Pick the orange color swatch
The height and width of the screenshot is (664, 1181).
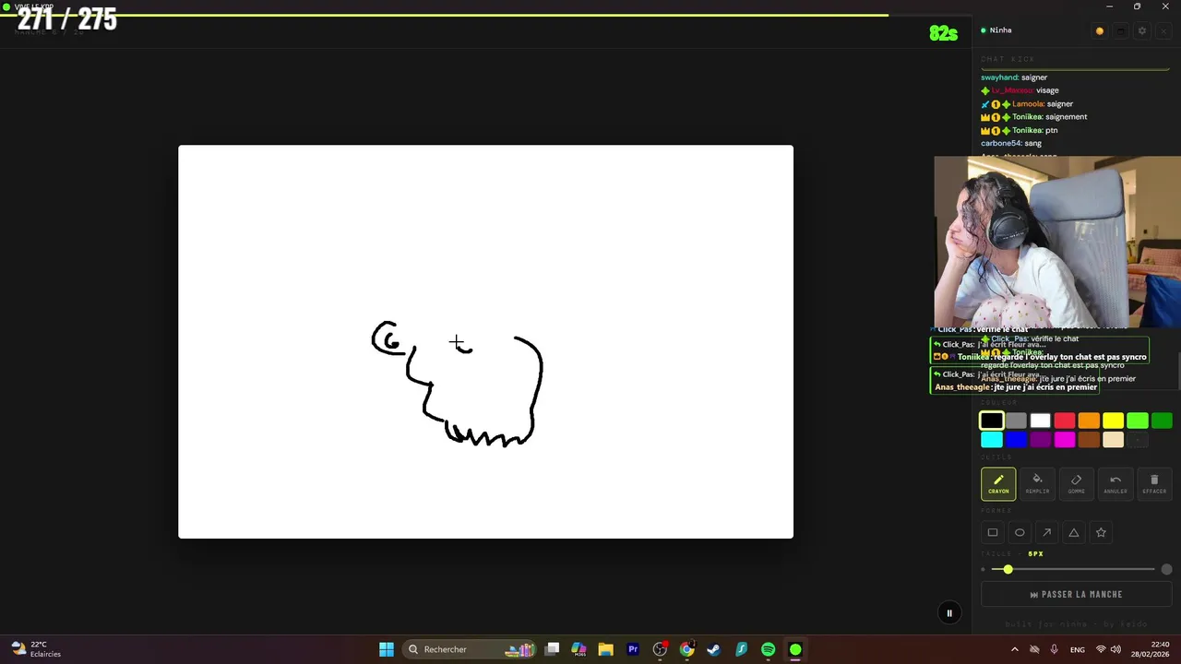pyautogui.click(x=1089, y=421)
